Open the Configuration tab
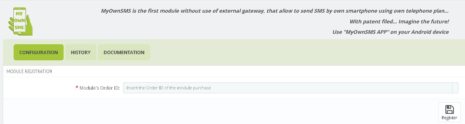Image resolution: width=465 pixels, height=124 pixels. [39, 52]
